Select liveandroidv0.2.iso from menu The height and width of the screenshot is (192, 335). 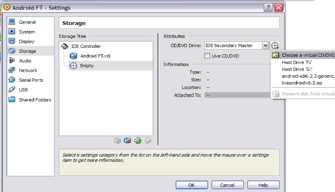coord(303,83)
